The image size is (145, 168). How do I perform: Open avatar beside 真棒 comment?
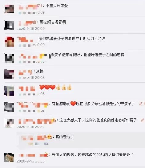pos(9,74)
